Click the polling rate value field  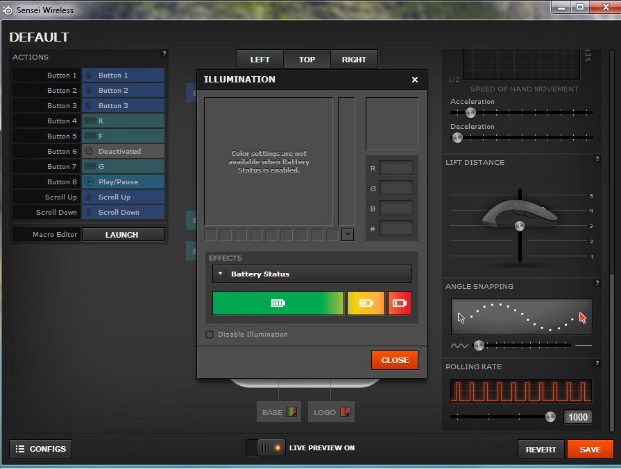tap(577, 417)
